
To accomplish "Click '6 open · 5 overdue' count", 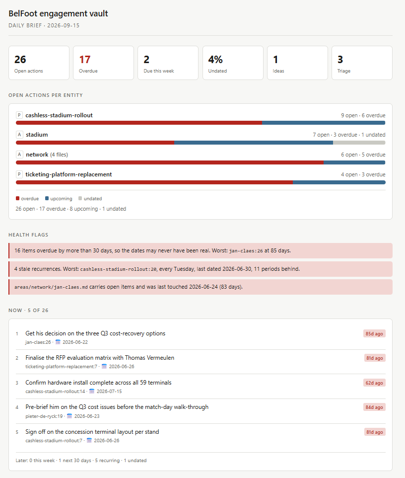I will (x=363, y=155).
